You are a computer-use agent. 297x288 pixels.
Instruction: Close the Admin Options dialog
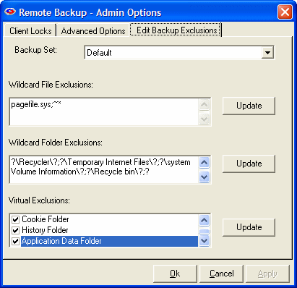285,12
